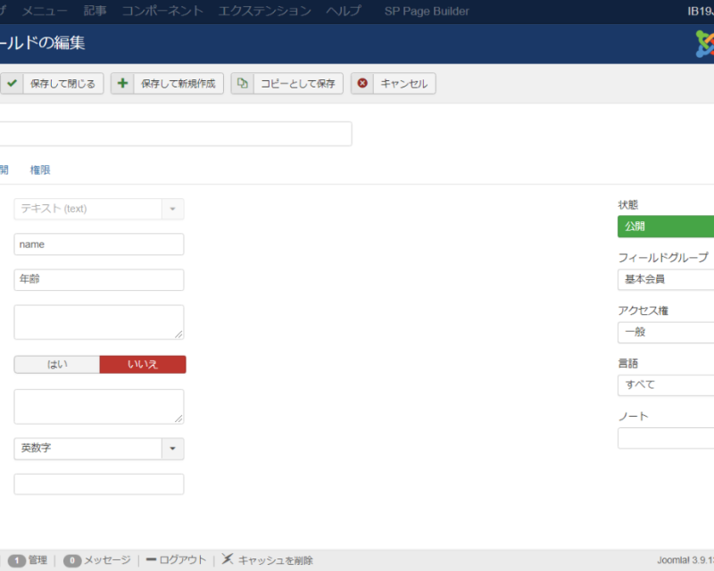Click the message count badge
This screenshot has width=714, height=571.
72,560
